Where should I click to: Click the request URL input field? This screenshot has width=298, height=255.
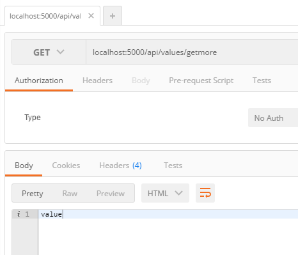pyautogui.click(x=192, y=52)
